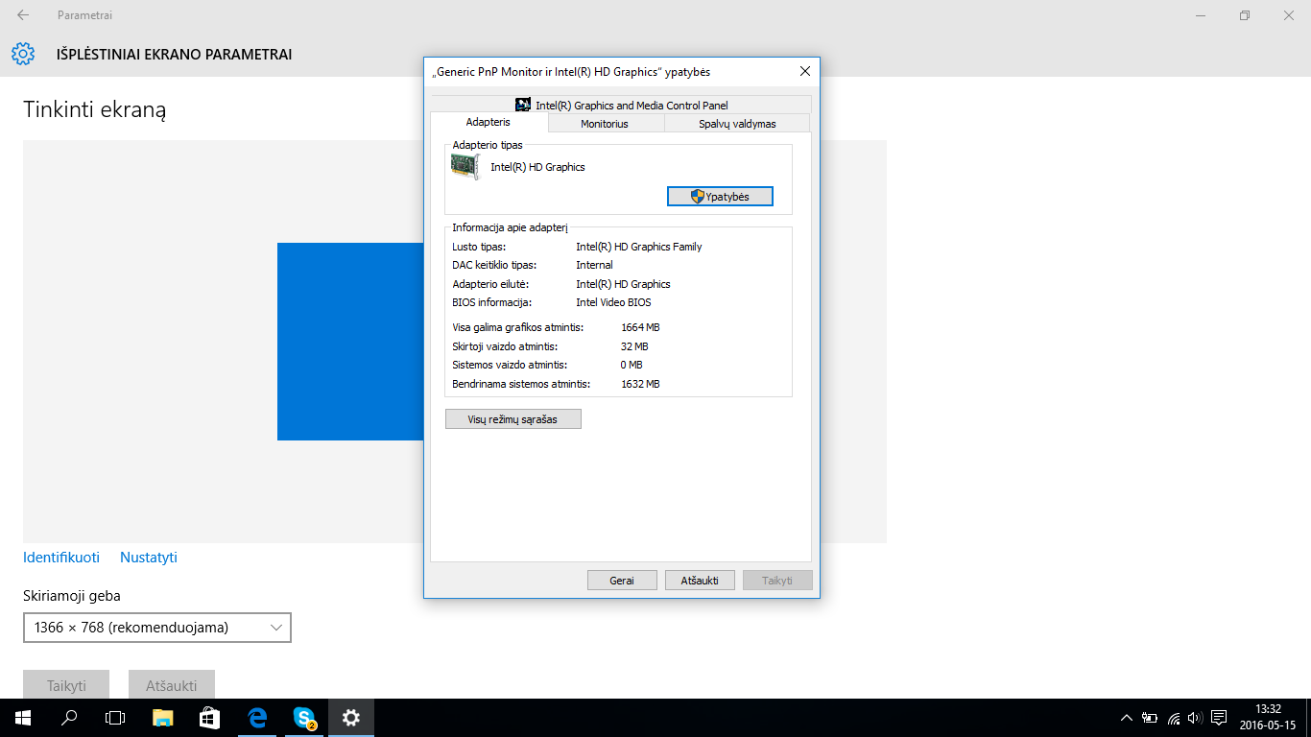Open the Windows Store taskbar icon

209,717
